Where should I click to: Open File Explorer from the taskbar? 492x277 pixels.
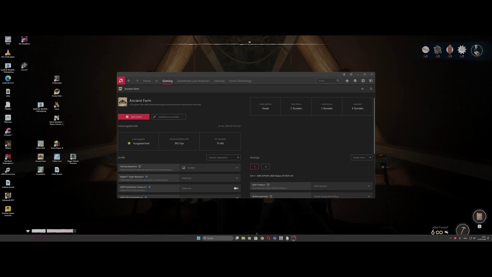243,238
